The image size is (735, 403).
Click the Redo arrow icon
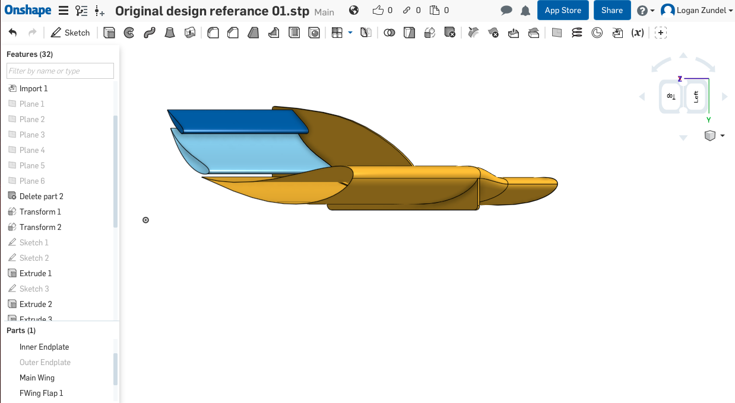click(32, 33)
